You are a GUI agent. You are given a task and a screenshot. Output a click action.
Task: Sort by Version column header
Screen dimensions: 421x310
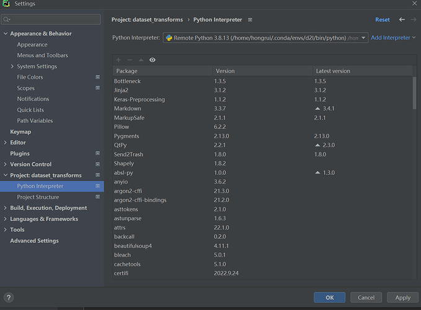(x=263, y=71)
